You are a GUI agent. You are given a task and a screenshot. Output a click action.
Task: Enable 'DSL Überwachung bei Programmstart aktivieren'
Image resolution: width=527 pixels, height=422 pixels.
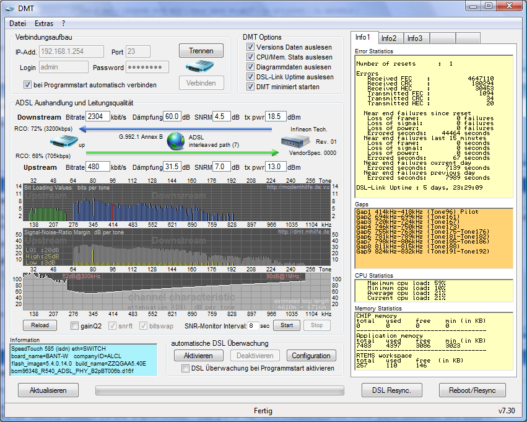pyautogui.click(x=185, y=368)
